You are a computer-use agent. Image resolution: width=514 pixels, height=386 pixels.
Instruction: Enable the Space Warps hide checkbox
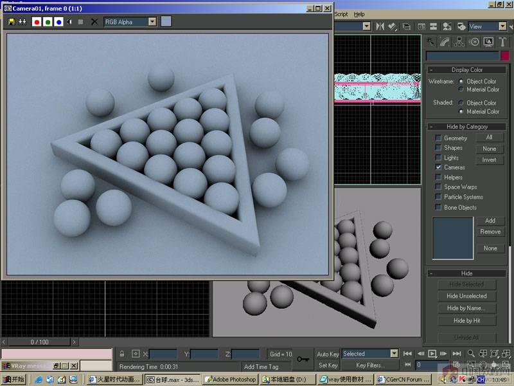438,187
